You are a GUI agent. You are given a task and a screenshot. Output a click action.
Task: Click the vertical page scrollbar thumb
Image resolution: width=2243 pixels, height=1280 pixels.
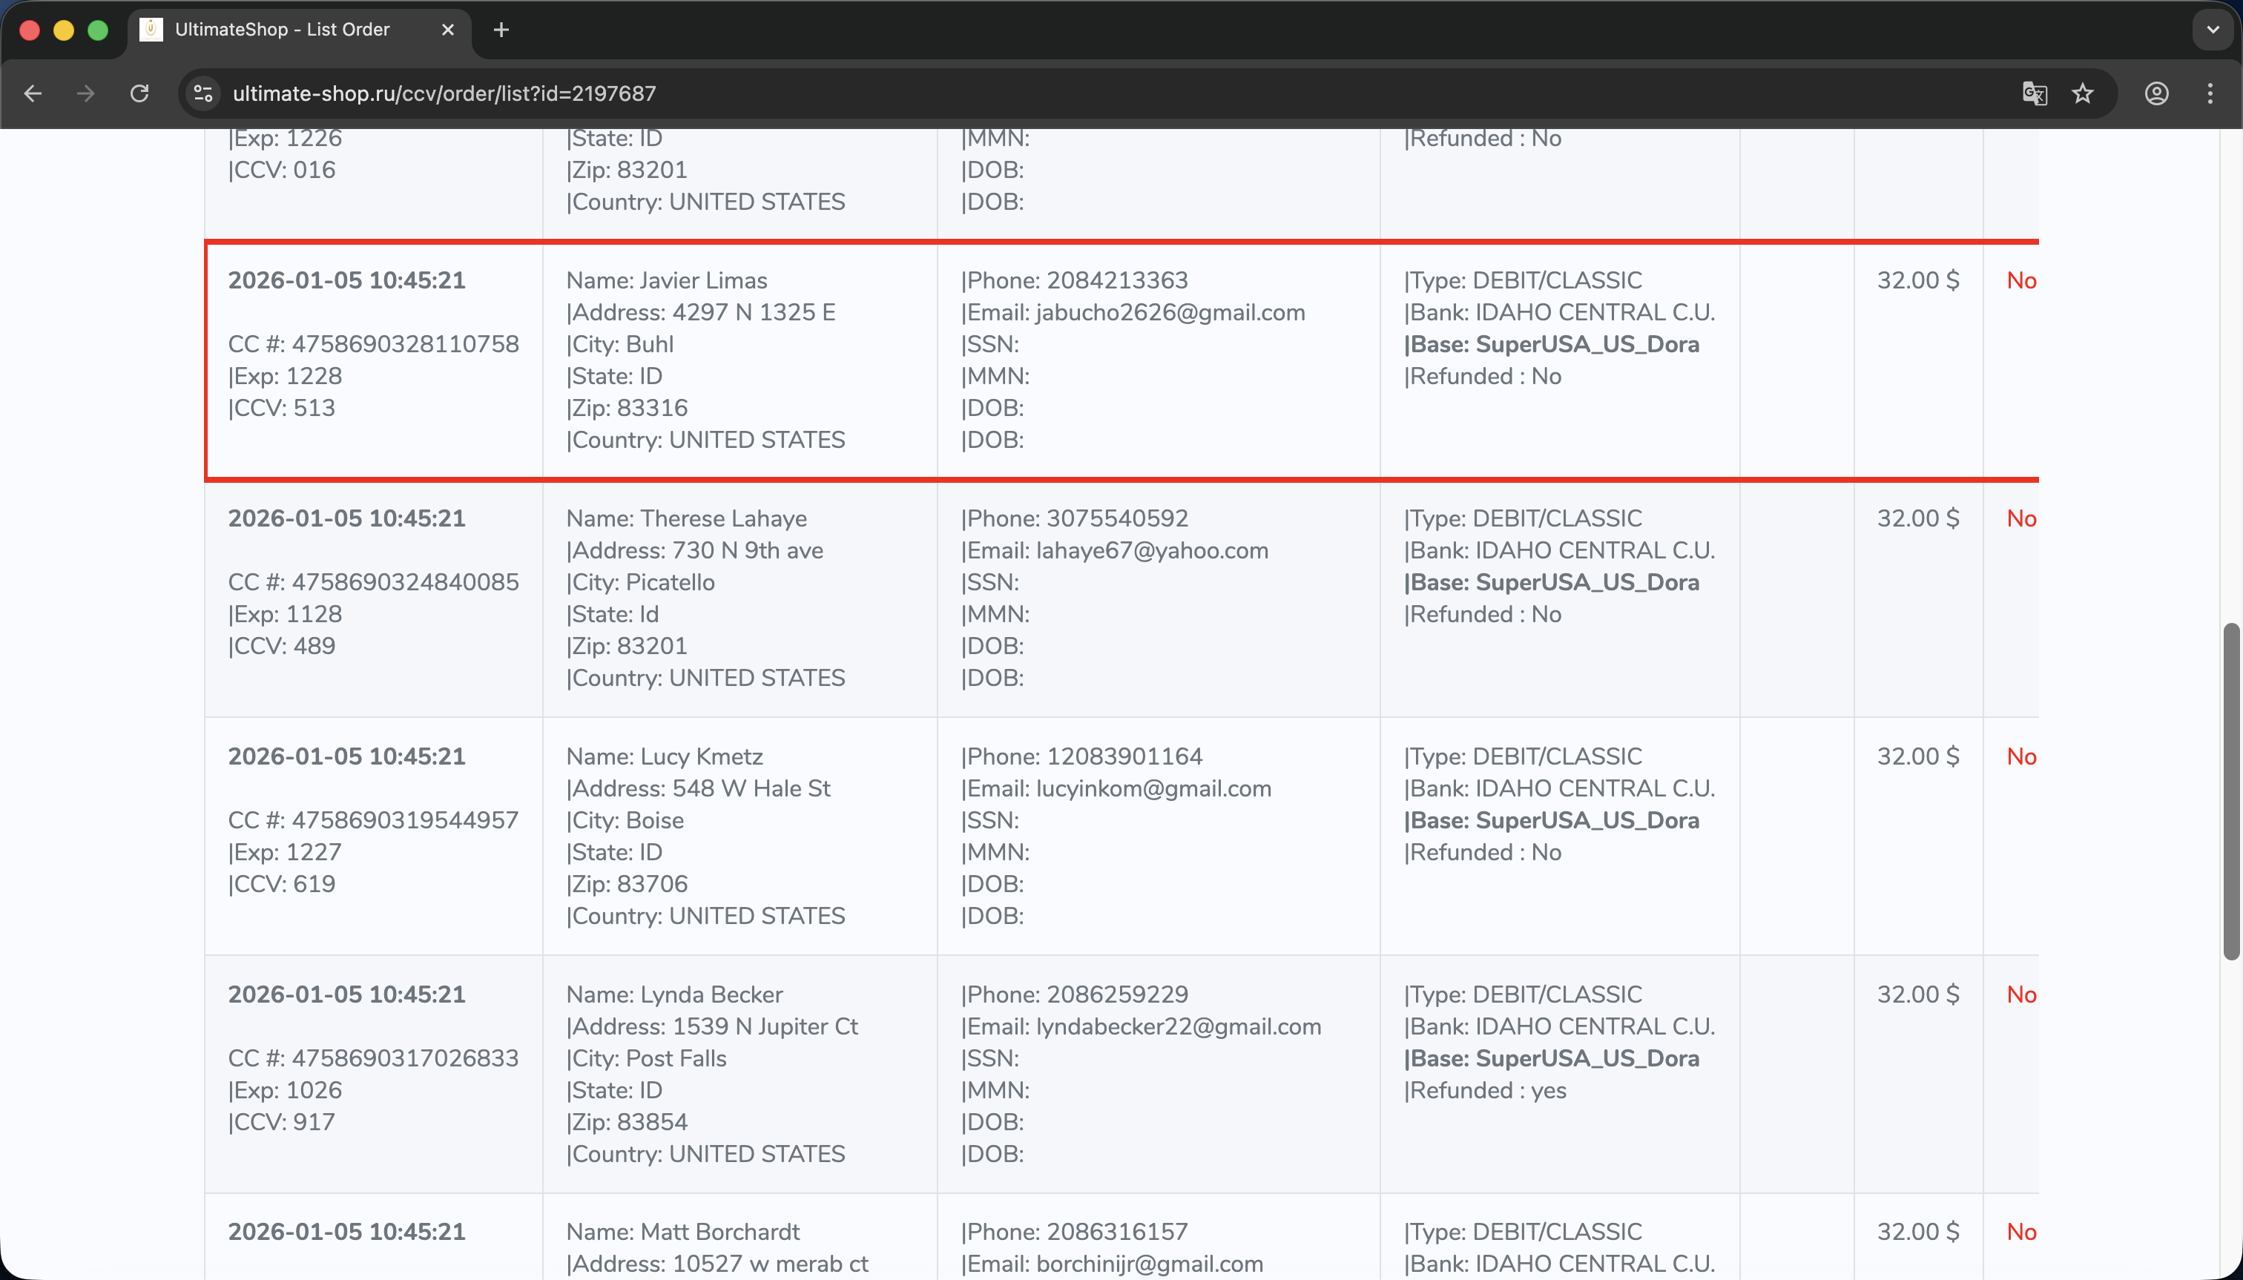(2230, 791)
